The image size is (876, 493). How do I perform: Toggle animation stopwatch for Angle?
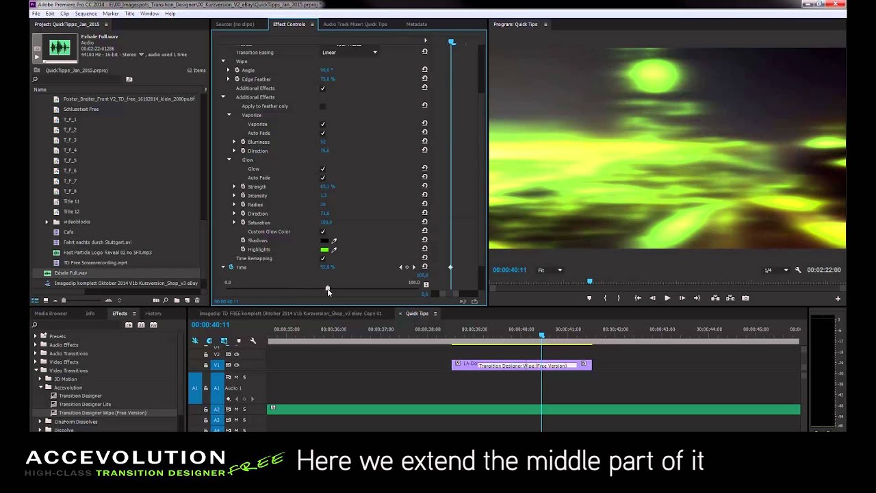[237, 70]
